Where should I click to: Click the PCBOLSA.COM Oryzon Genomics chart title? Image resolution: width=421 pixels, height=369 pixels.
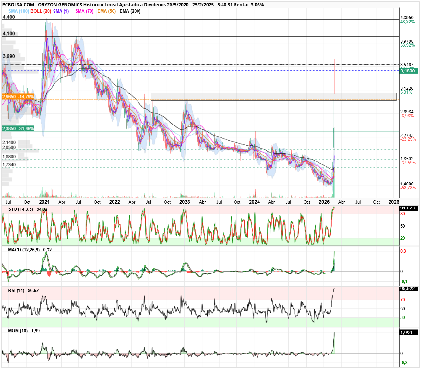[133, 5]
